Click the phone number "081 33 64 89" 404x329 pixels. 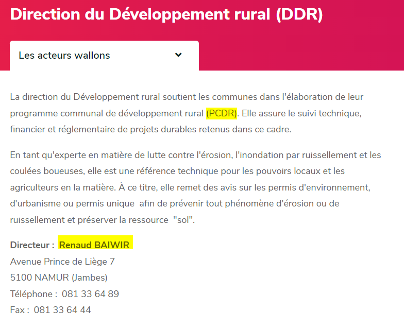point(91,293)
